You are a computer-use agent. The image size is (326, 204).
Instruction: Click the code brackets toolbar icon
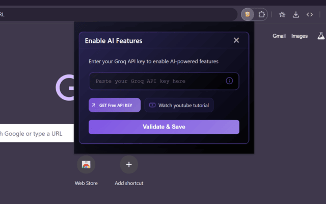(310, 14)
